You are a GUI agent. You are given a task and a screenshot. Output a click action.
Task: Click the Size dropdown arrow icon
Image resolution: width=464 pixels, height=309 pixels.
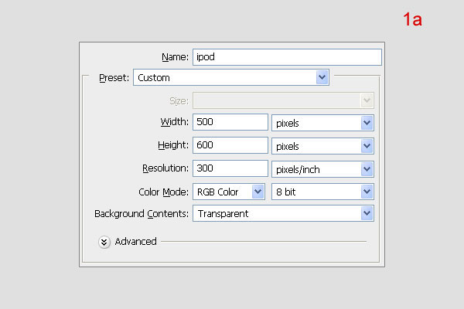tap(367, 100)
